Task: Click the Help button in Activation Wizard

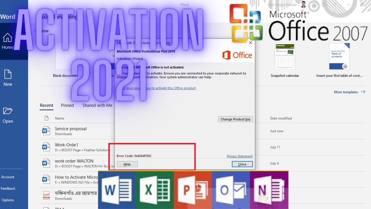Action: 127,164
